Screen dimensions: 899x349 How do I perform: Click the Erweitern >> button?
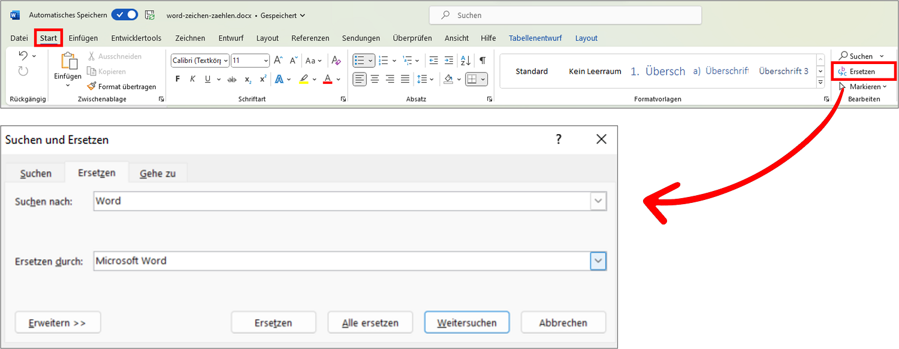pos(58,323)
